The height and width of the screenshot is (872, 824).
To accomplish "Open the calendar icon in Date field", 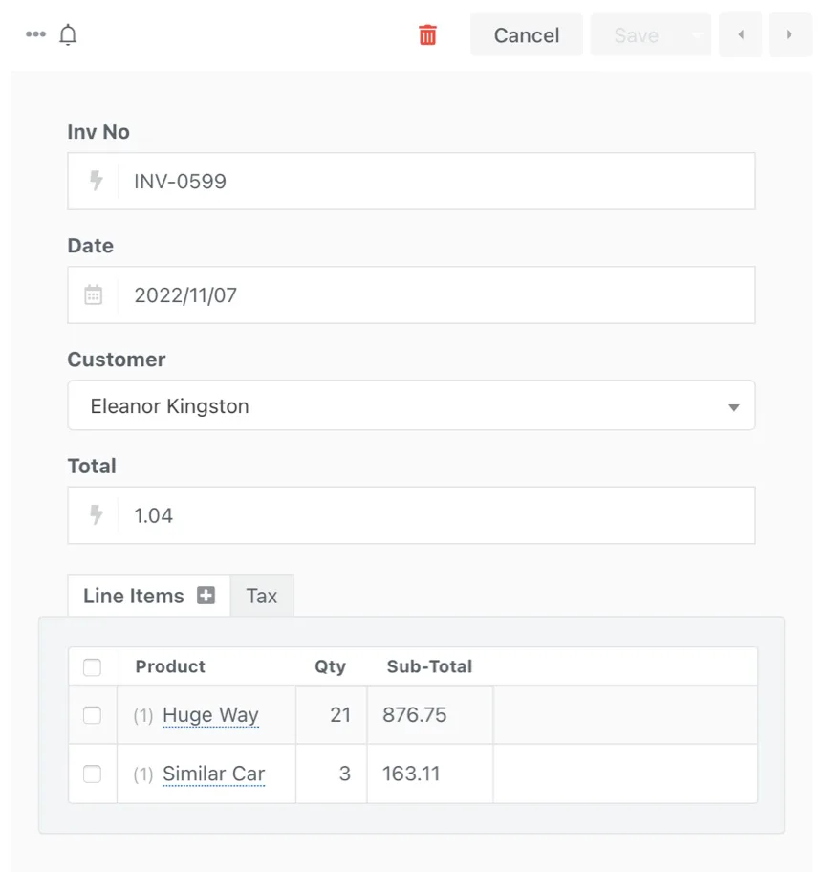I will 94,294.
